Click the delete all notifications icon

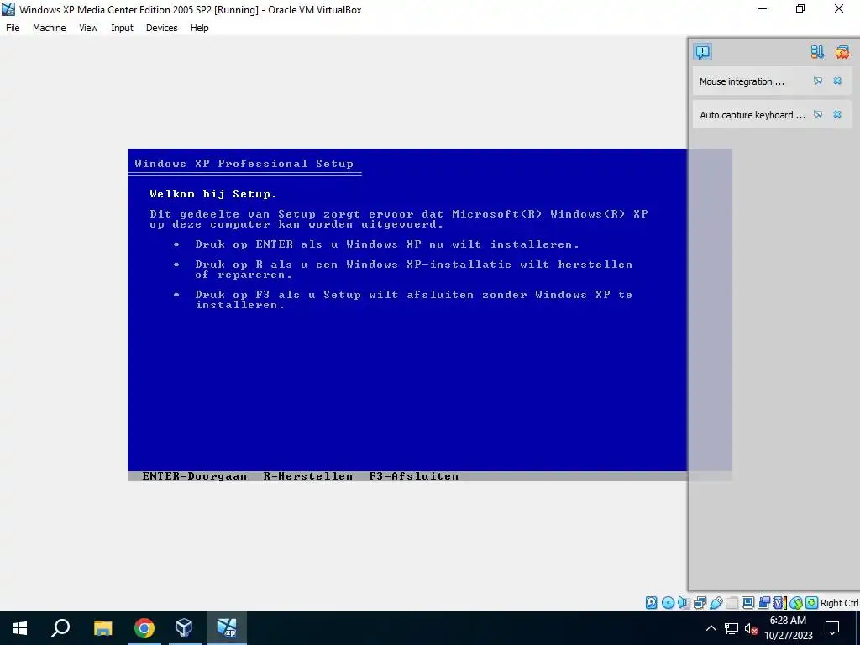tap(842, 52)
